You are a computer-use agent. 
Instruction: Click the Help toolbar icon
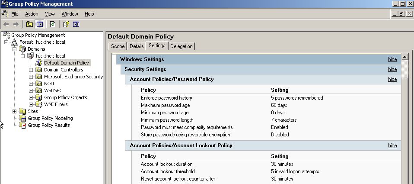pyautogui.click(x=66, y=24)
